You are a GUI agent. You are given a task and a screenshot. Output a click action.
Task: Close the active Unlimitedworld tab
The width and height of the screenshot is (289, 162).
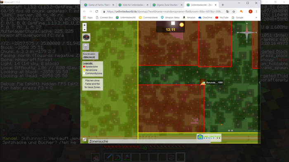coord(216,5)
